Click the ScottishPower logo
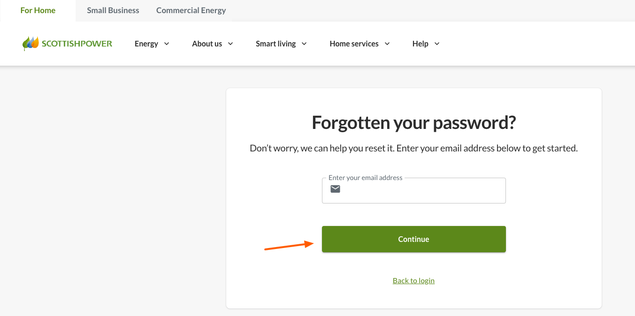 point(67,43)
